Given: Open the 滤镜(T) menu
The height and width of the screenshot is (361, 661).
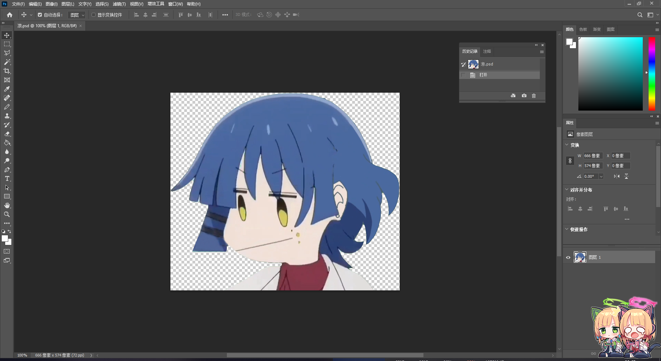Looking at the screenshot, I should point(119,4).
